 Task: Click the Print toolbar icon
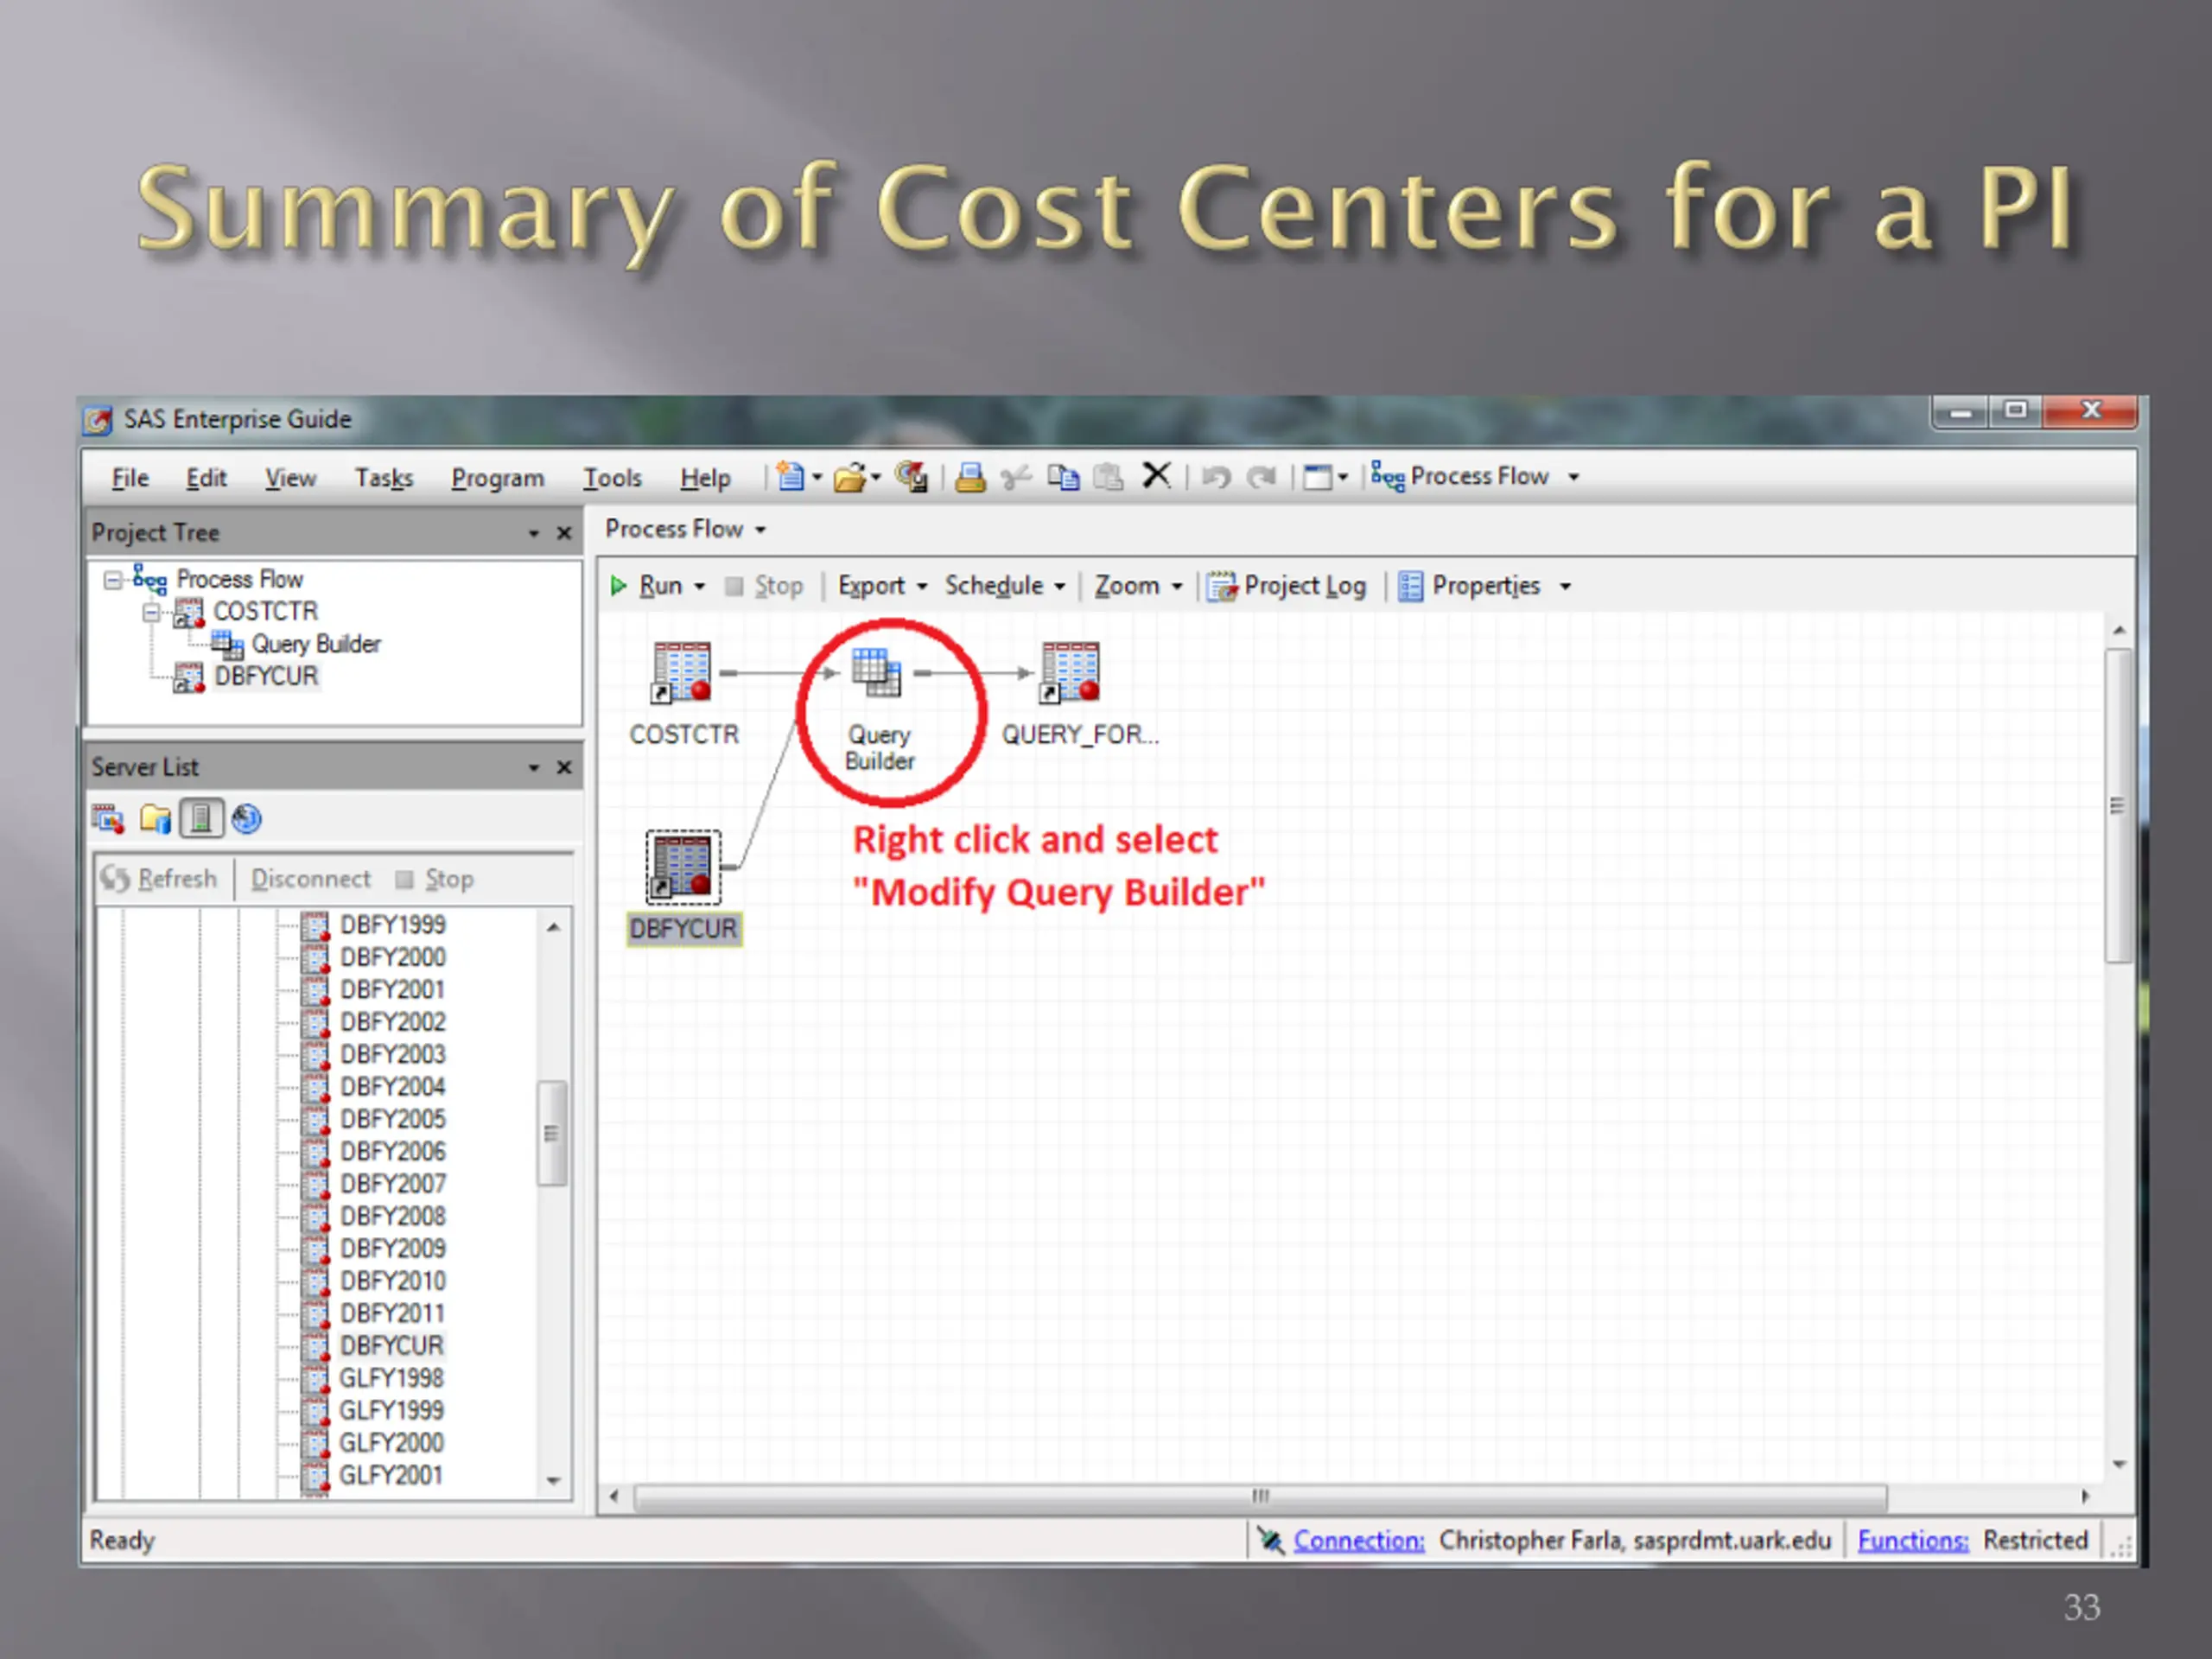pos(969,478)
